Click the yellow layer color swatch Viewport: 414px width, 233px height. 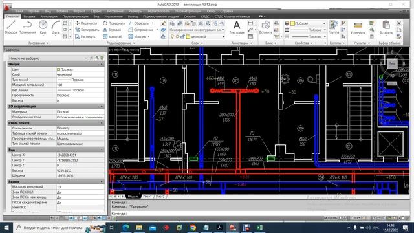coord(188,36)
